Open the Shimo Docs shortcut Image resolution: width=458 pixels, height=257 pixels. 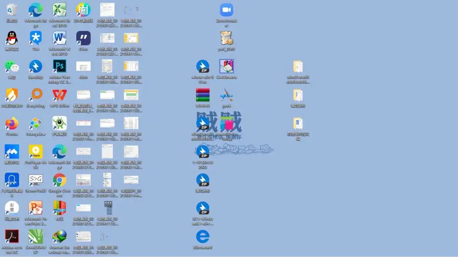(x=12, y=208)
